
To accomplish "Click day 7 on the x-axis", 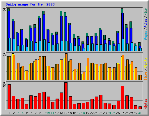I will [x=36, y=113].
